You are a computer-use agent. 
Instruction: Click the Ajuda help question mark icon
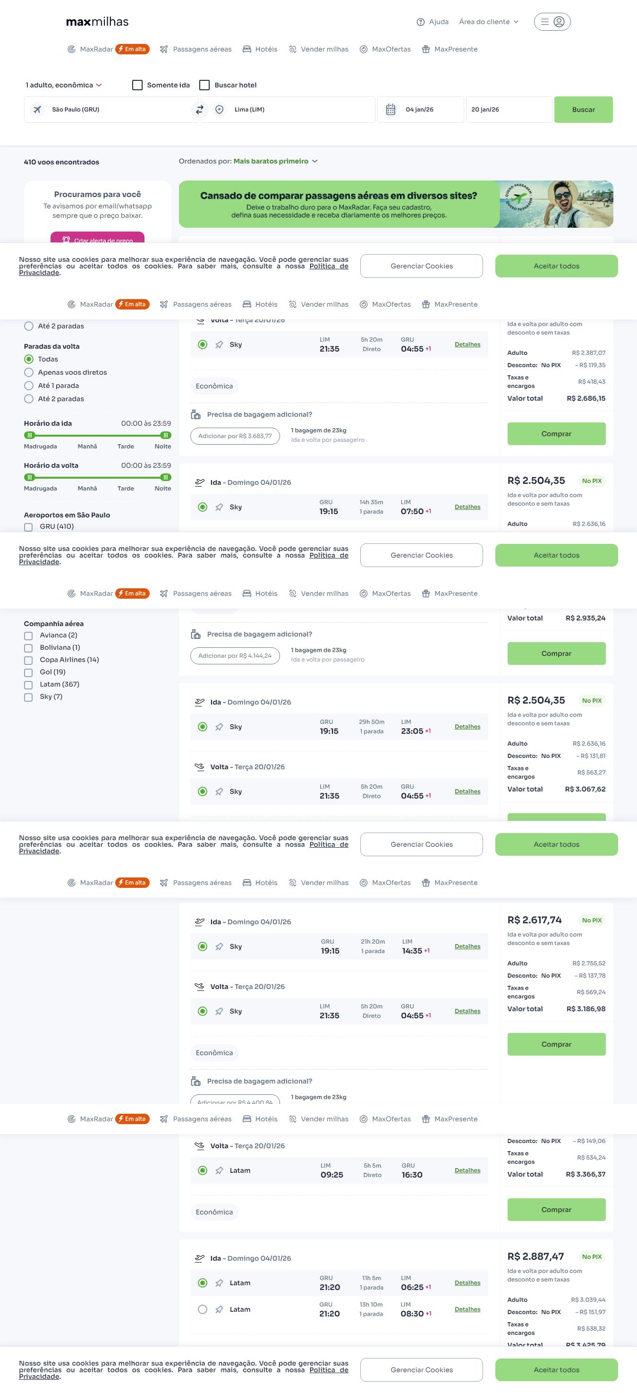click(420, 22)
